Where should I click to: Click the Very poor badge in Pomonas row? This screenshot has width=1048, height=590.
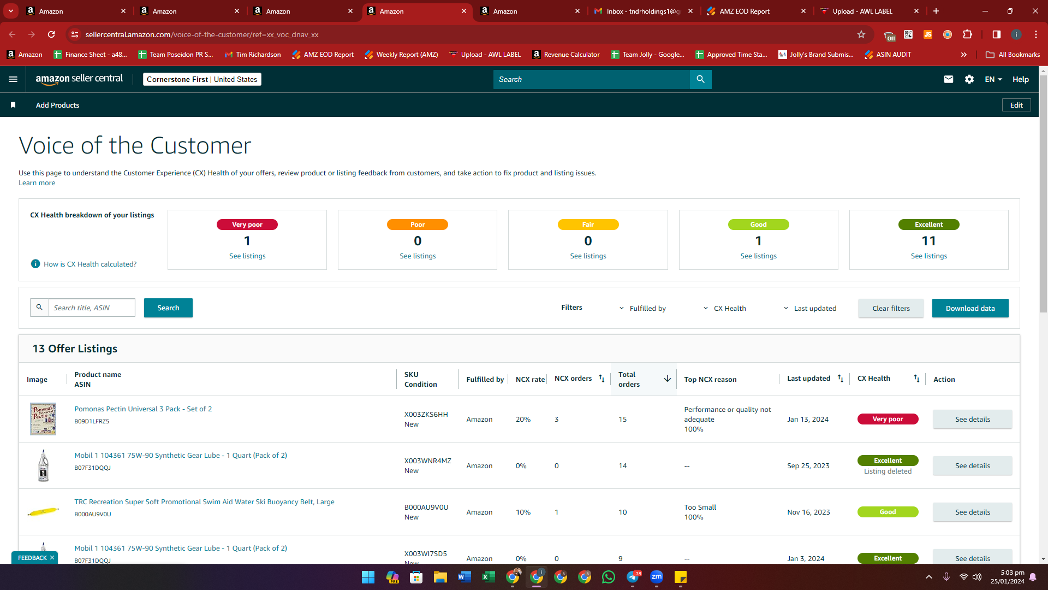[888, 419]
